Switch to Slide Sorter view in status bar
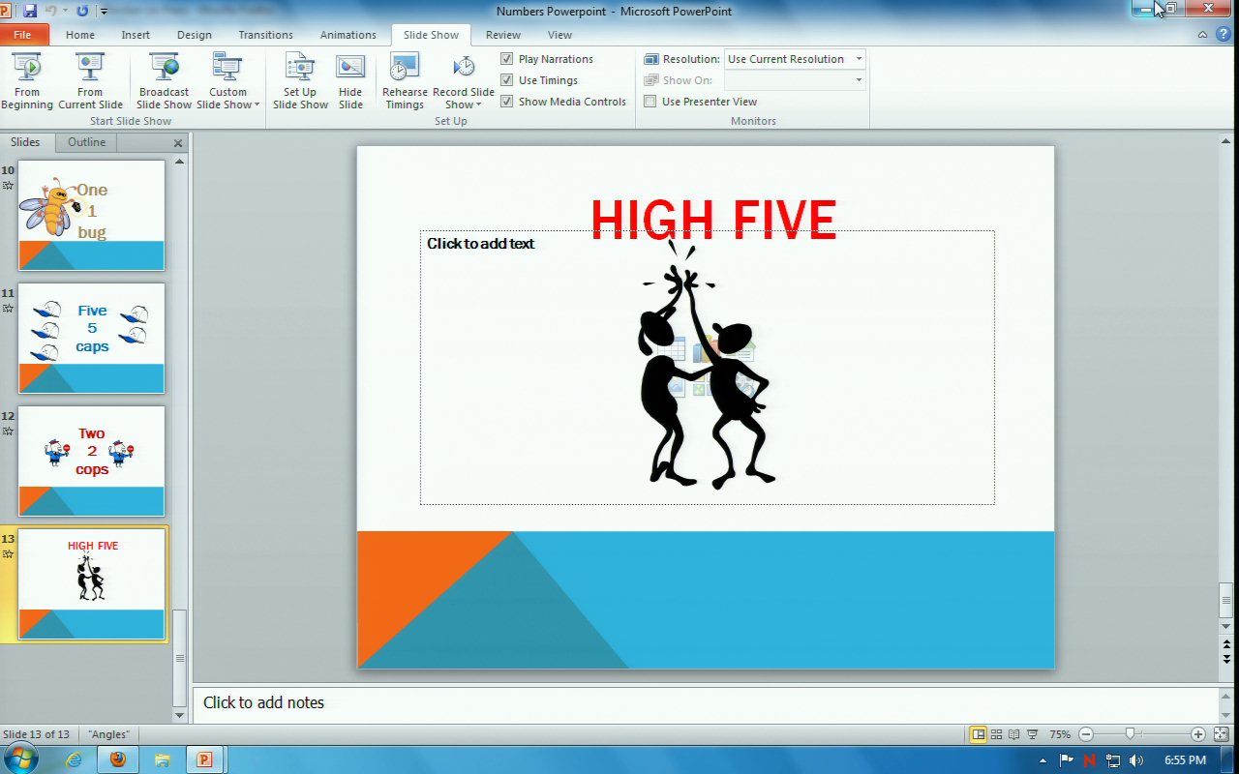Screen dimensions: 1239x774 point(996,734)
